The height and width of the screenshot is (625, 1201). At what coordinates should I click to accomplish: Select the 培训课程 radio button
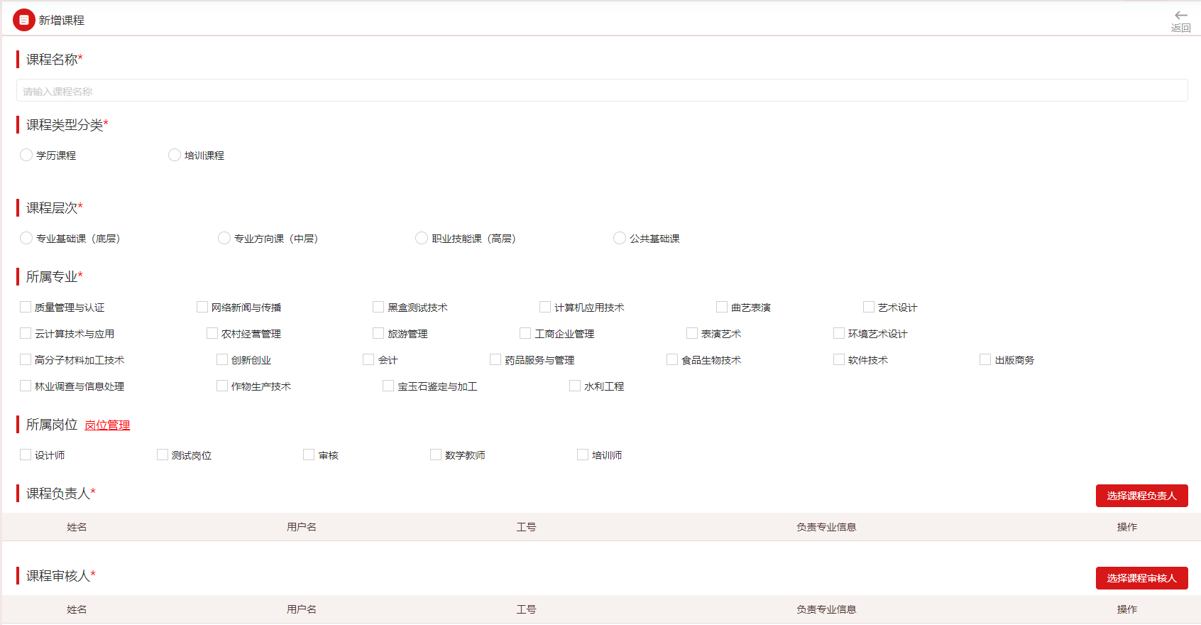point(175,155)
